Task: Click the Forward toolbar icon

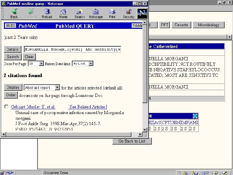Action: click(x=31, y=14)
